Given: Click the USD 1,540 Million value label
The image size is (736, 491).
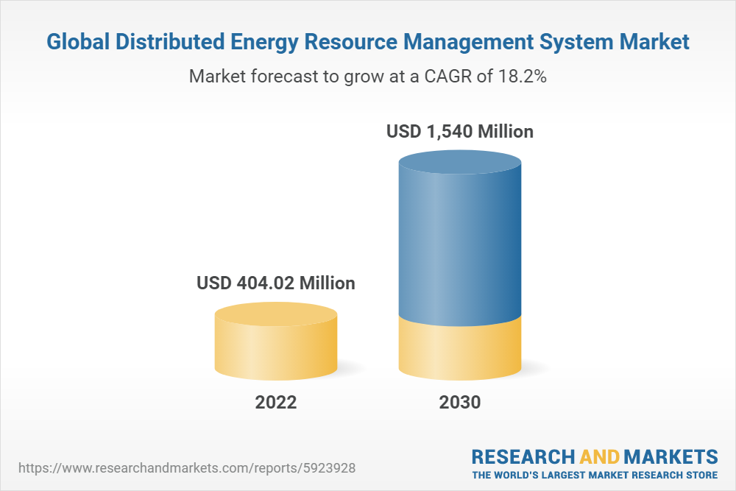Looking at the screenshot, I should (x=460, y=132).
